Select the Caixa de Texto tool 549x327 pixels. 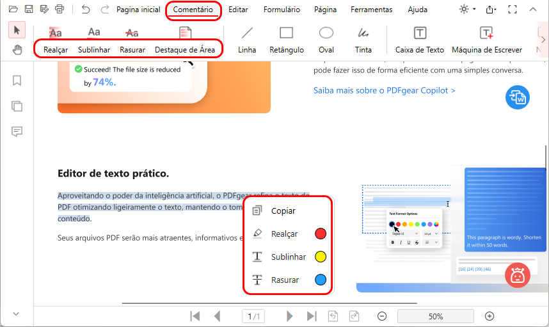point(420,40)
